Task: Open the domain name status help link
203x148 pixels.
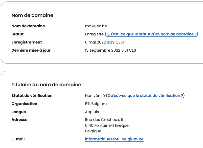Action: click(x=151, y=34)
